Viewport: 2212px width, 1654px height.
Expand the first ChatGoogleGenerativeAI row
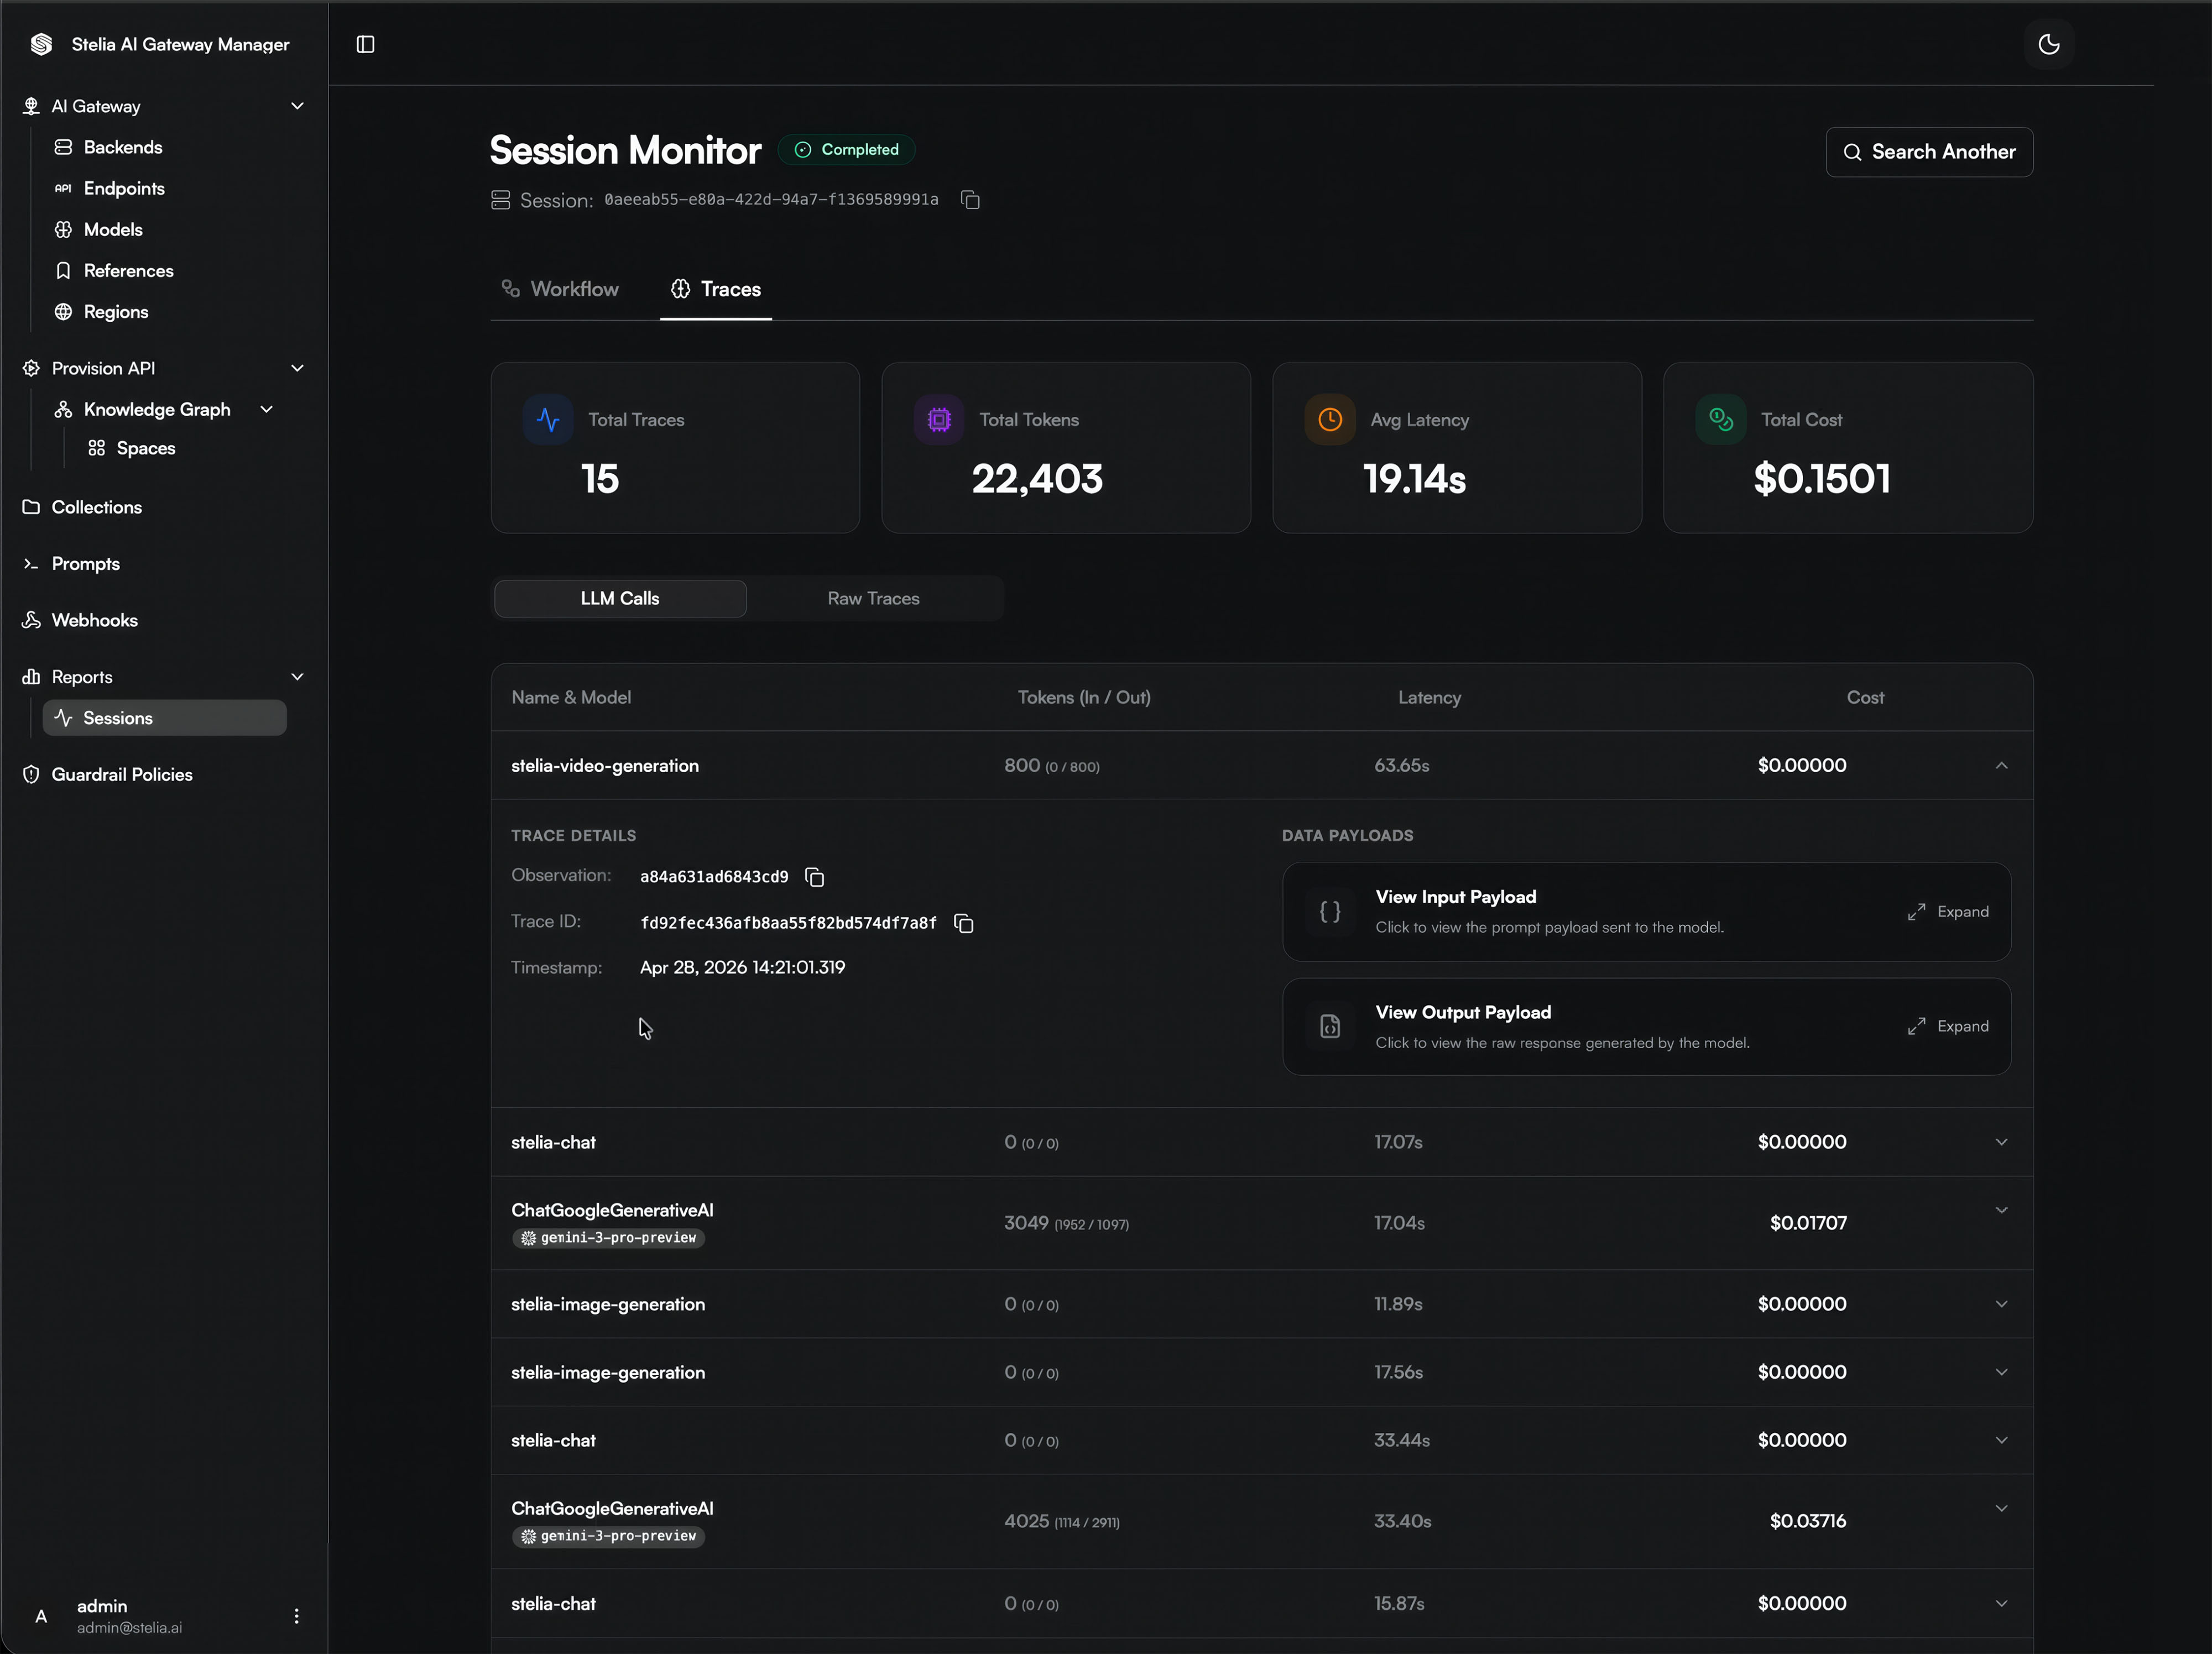2001,1210
